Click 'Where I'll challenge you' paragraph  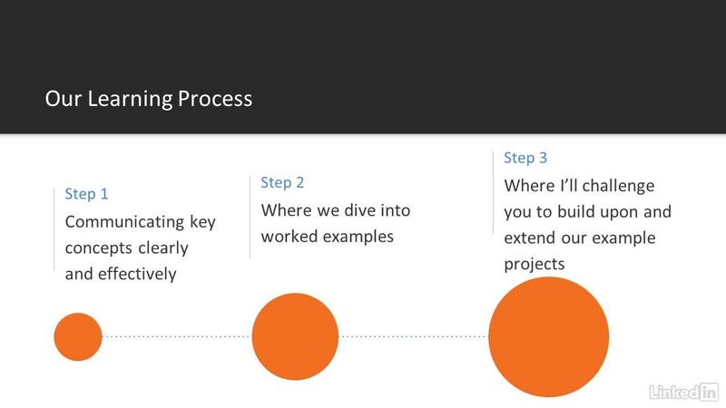click(587, 224)
